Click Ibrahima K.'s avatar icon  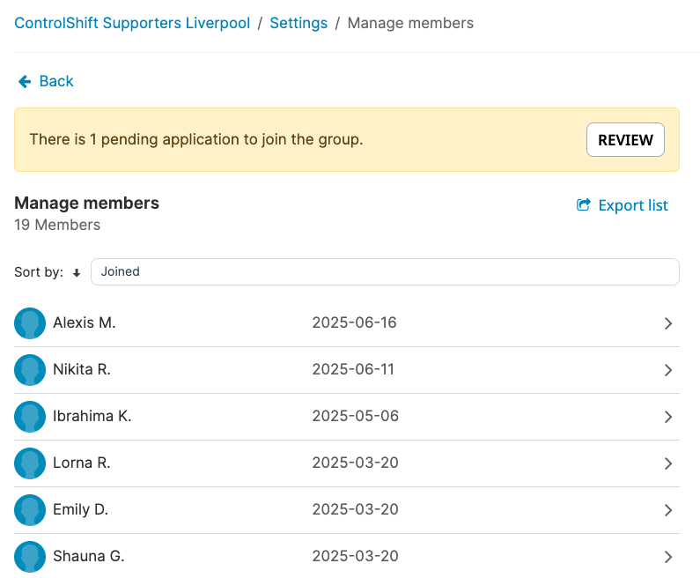click(30, 417)
